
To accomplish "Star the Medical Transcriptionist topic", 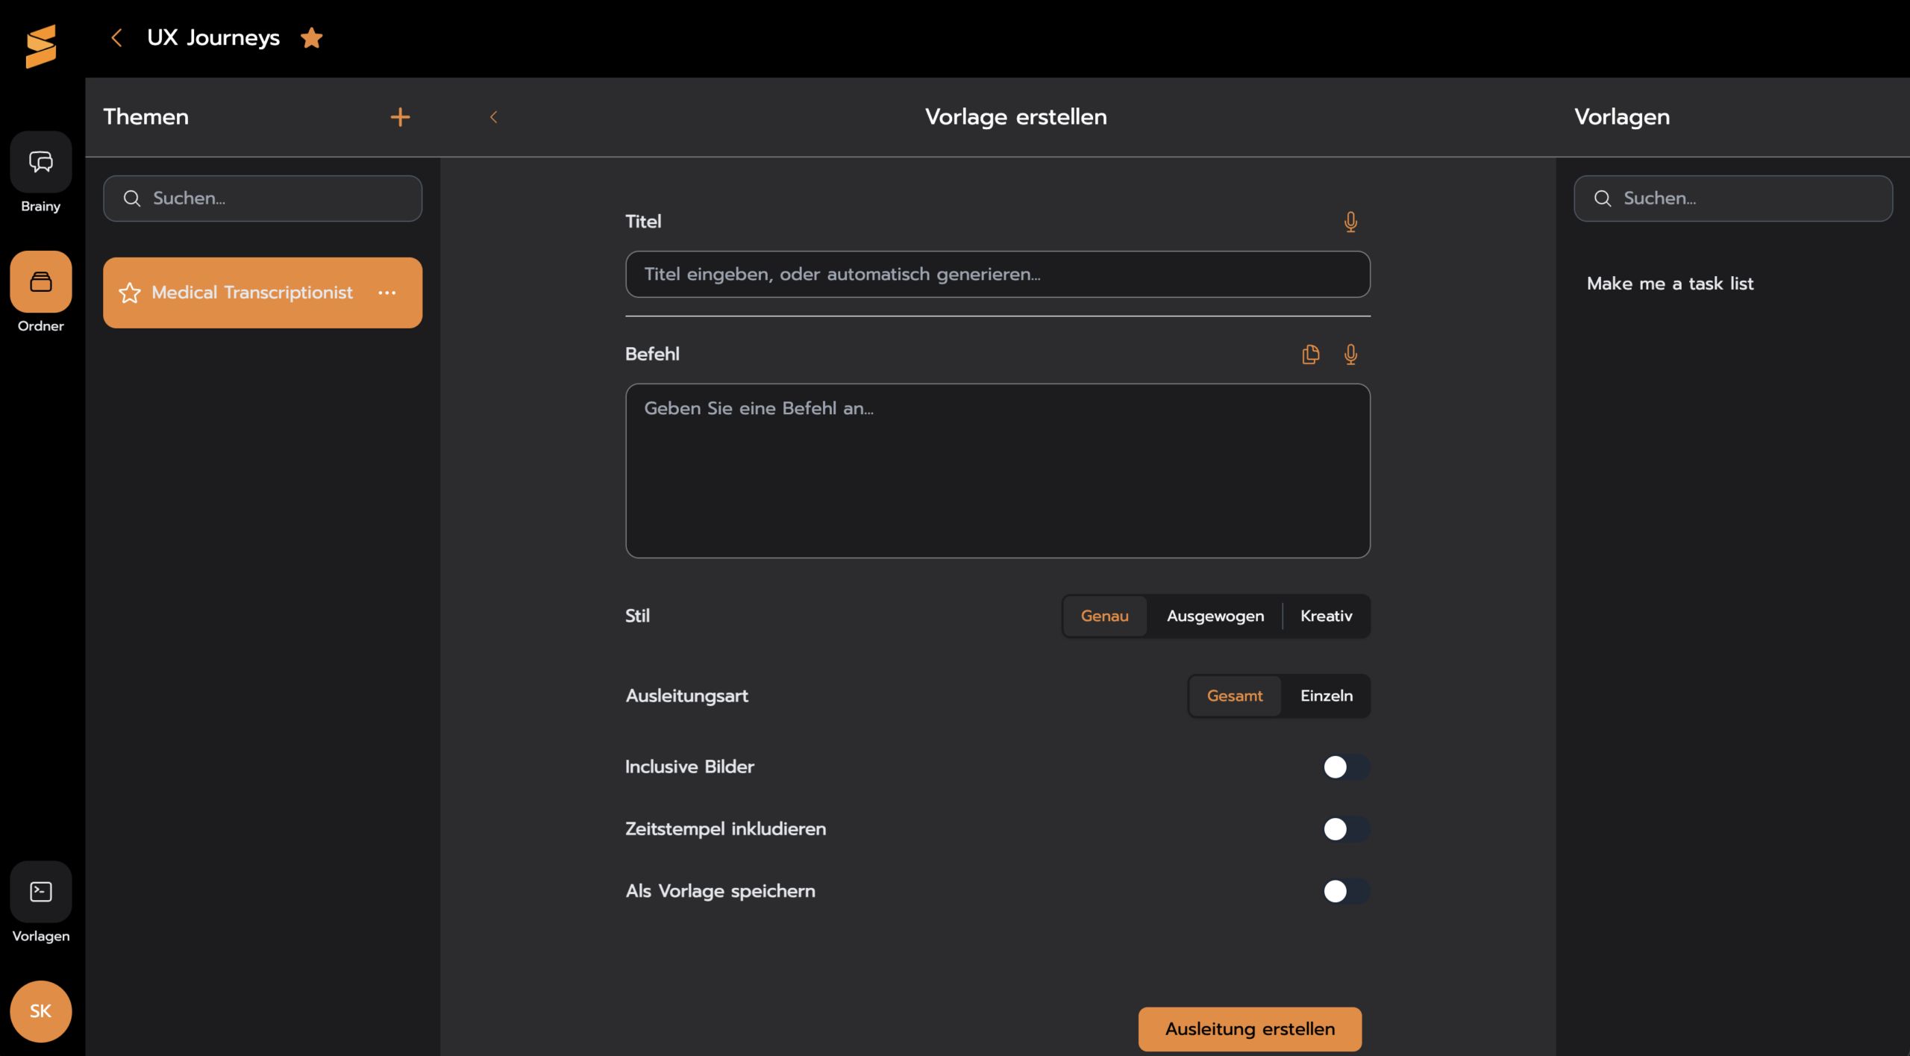I will (130, 293).
